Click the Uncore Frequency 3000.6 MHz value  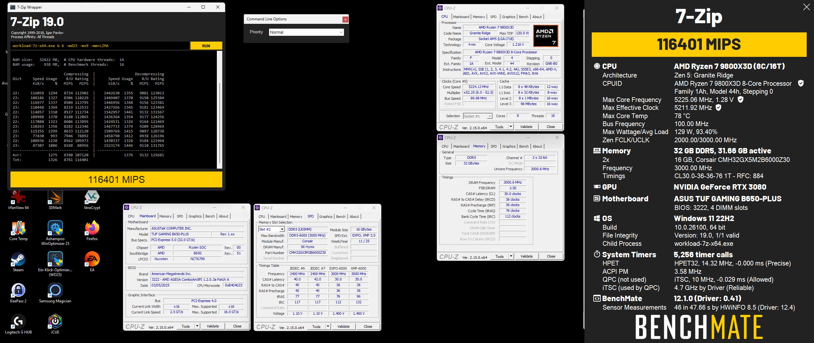point(540,169)
